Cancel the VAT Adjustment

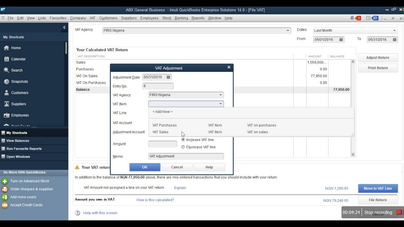[x=177, y=167]
